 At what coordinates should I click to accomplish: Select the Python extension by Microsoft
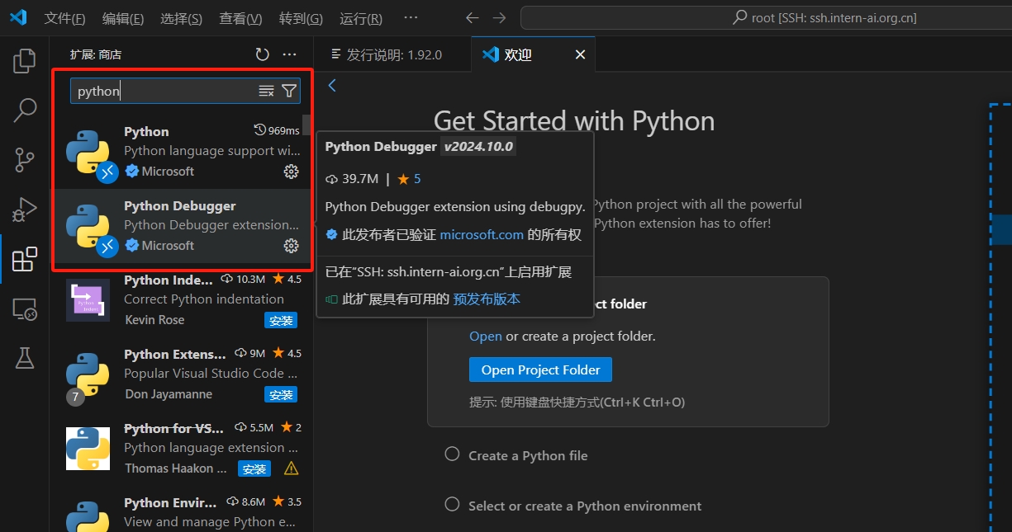pyautogui.click(x=182, y=152)
